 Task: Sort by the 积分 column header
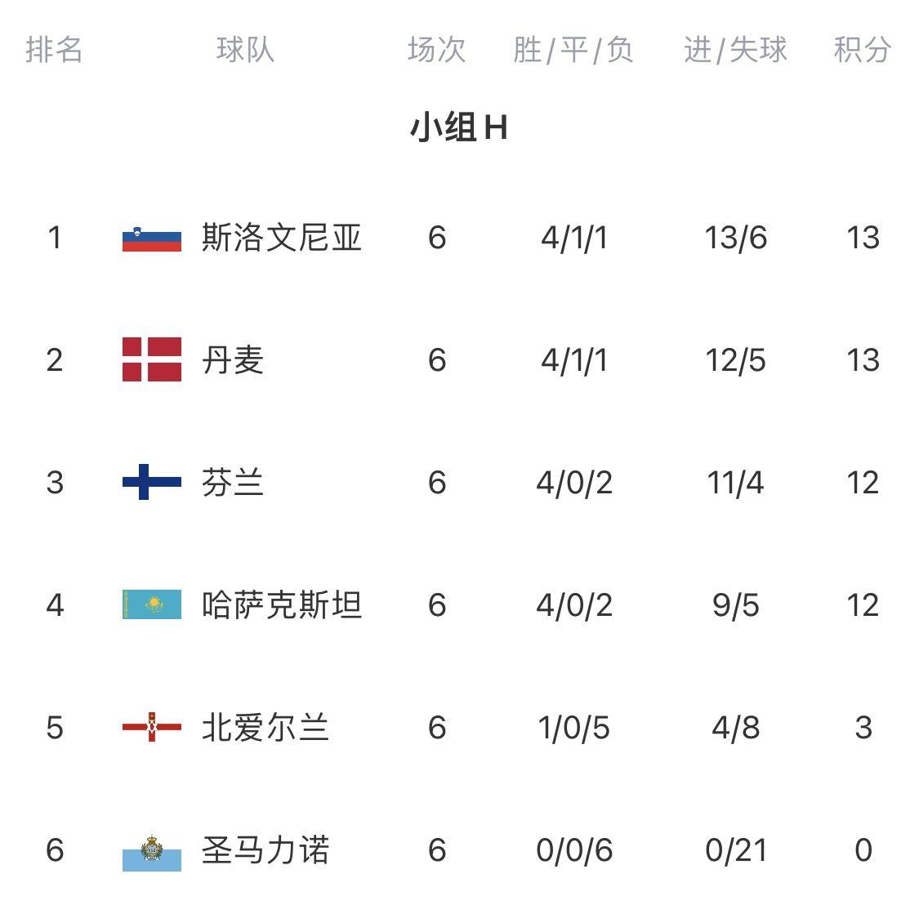[x=862, y=50]
